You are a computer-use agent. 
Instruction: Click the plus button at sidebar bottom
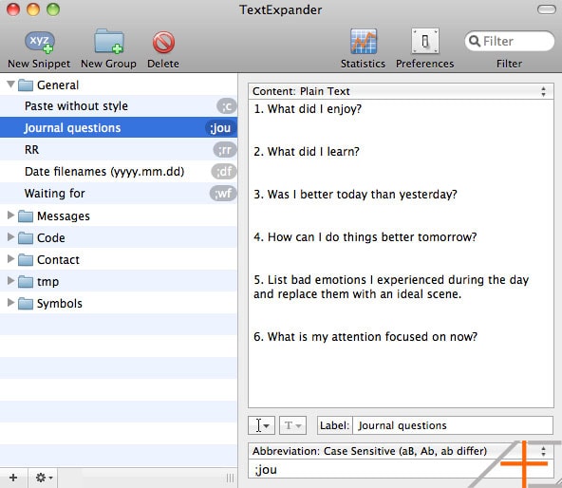pos(13,478)
